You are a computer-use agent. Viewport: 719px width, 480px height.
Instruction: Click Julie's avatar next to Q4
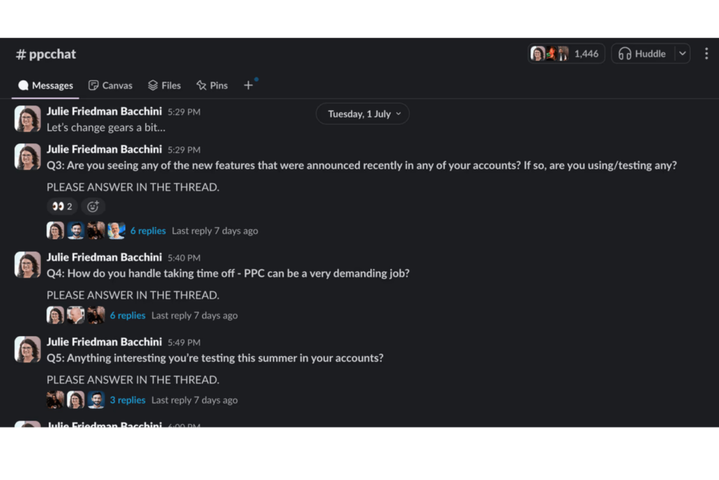tap(27, 265)
